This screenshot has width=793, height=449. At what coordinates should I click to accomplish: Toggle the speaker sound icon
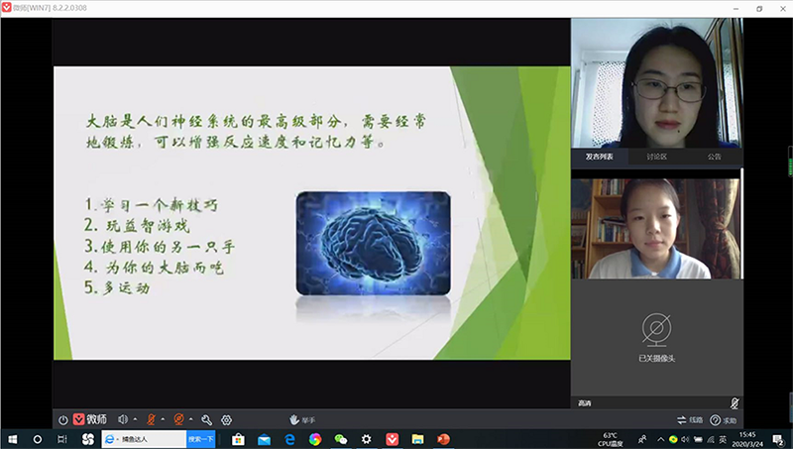(x=123, y=419)
